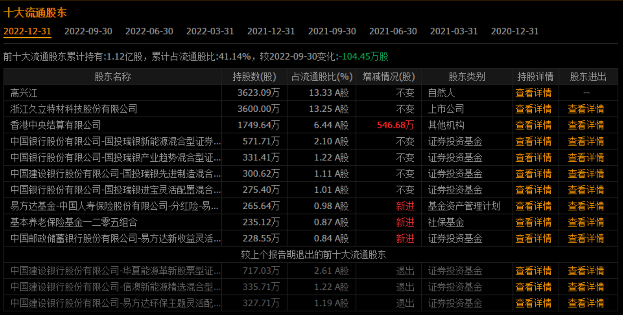The width and height of the screenshot is (623, 315).
Task: View holding details for 中国邮政储蓄银行-易方达新收益 fund
Action: (534, 238)
